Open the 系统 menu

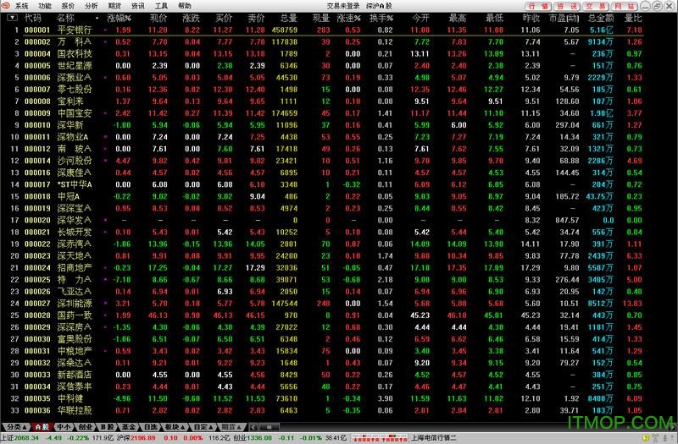pyautogui.click(x=21, y=5)
